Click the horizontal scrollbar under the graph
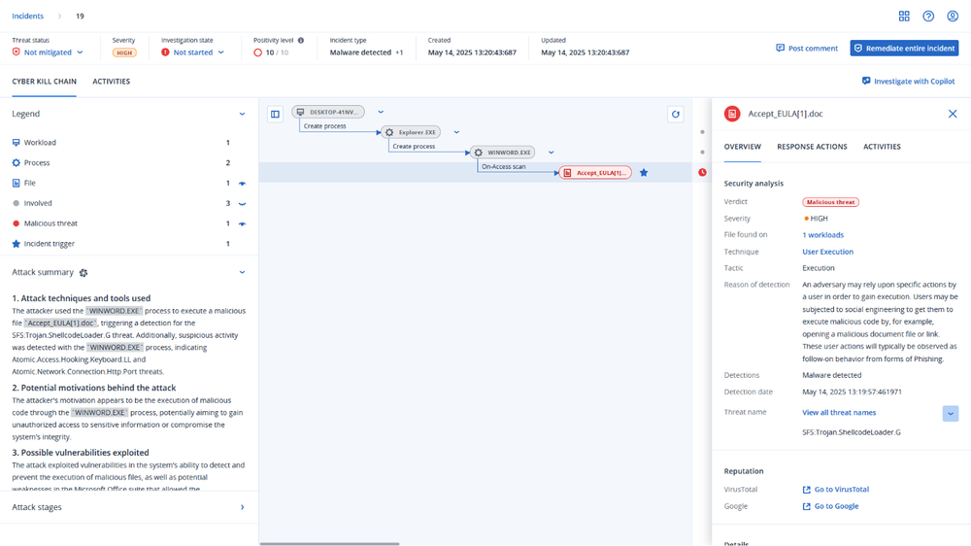The height and width of the screenshot is (546, 971). click(x=329, y=543)
